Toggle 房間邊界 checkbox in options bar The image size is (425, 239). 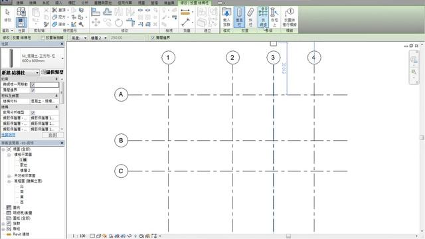153,38
